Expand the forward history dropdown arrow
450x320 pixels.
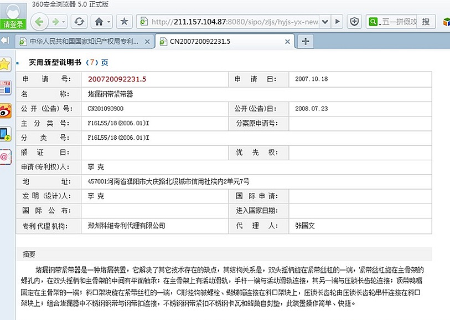tap(64, 22)
